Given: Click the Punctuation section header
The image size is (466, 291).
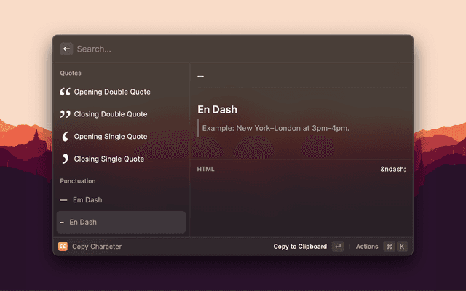Looking at the screenshot, I should 77,181.
